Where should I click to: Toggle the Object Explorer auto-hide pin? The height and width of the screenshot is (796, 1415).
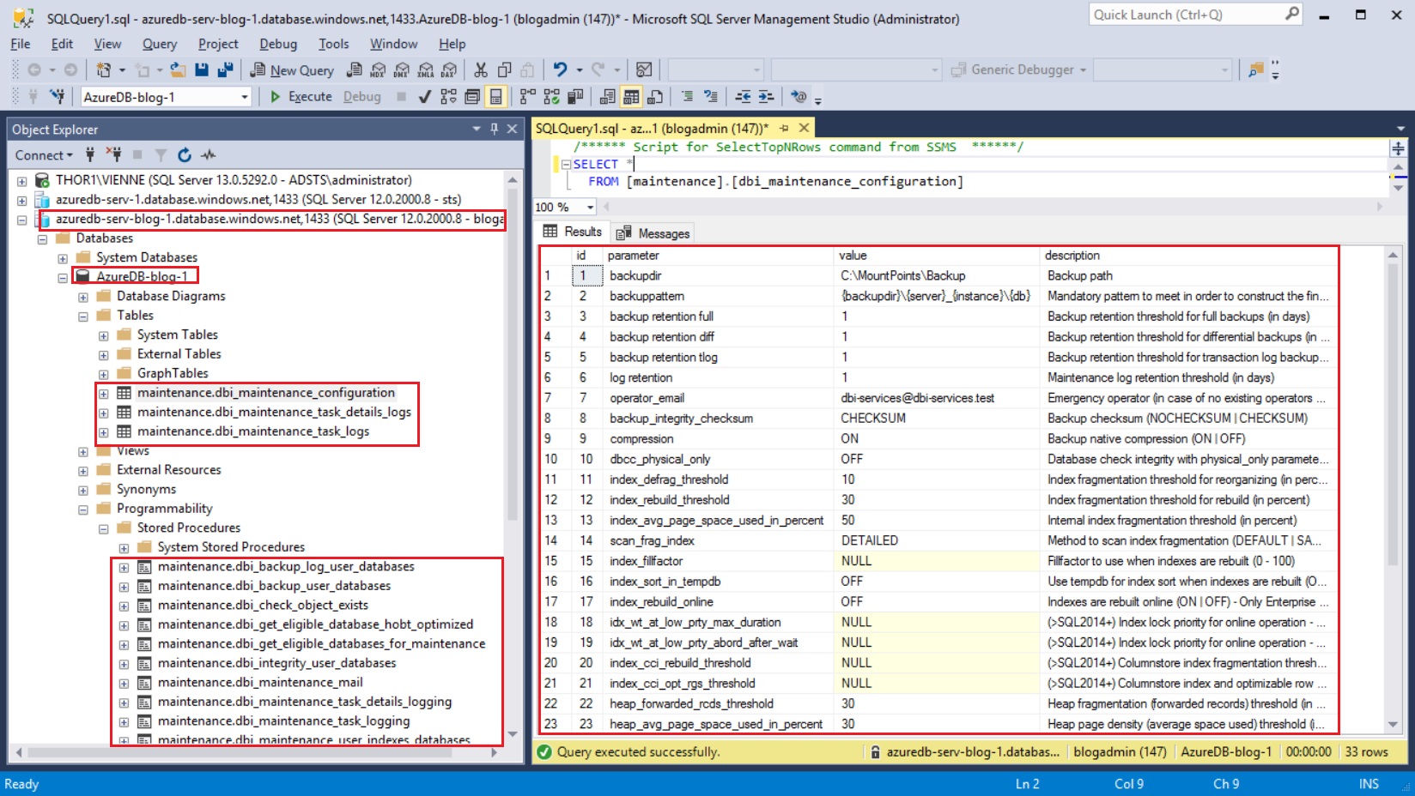point(494,129)
